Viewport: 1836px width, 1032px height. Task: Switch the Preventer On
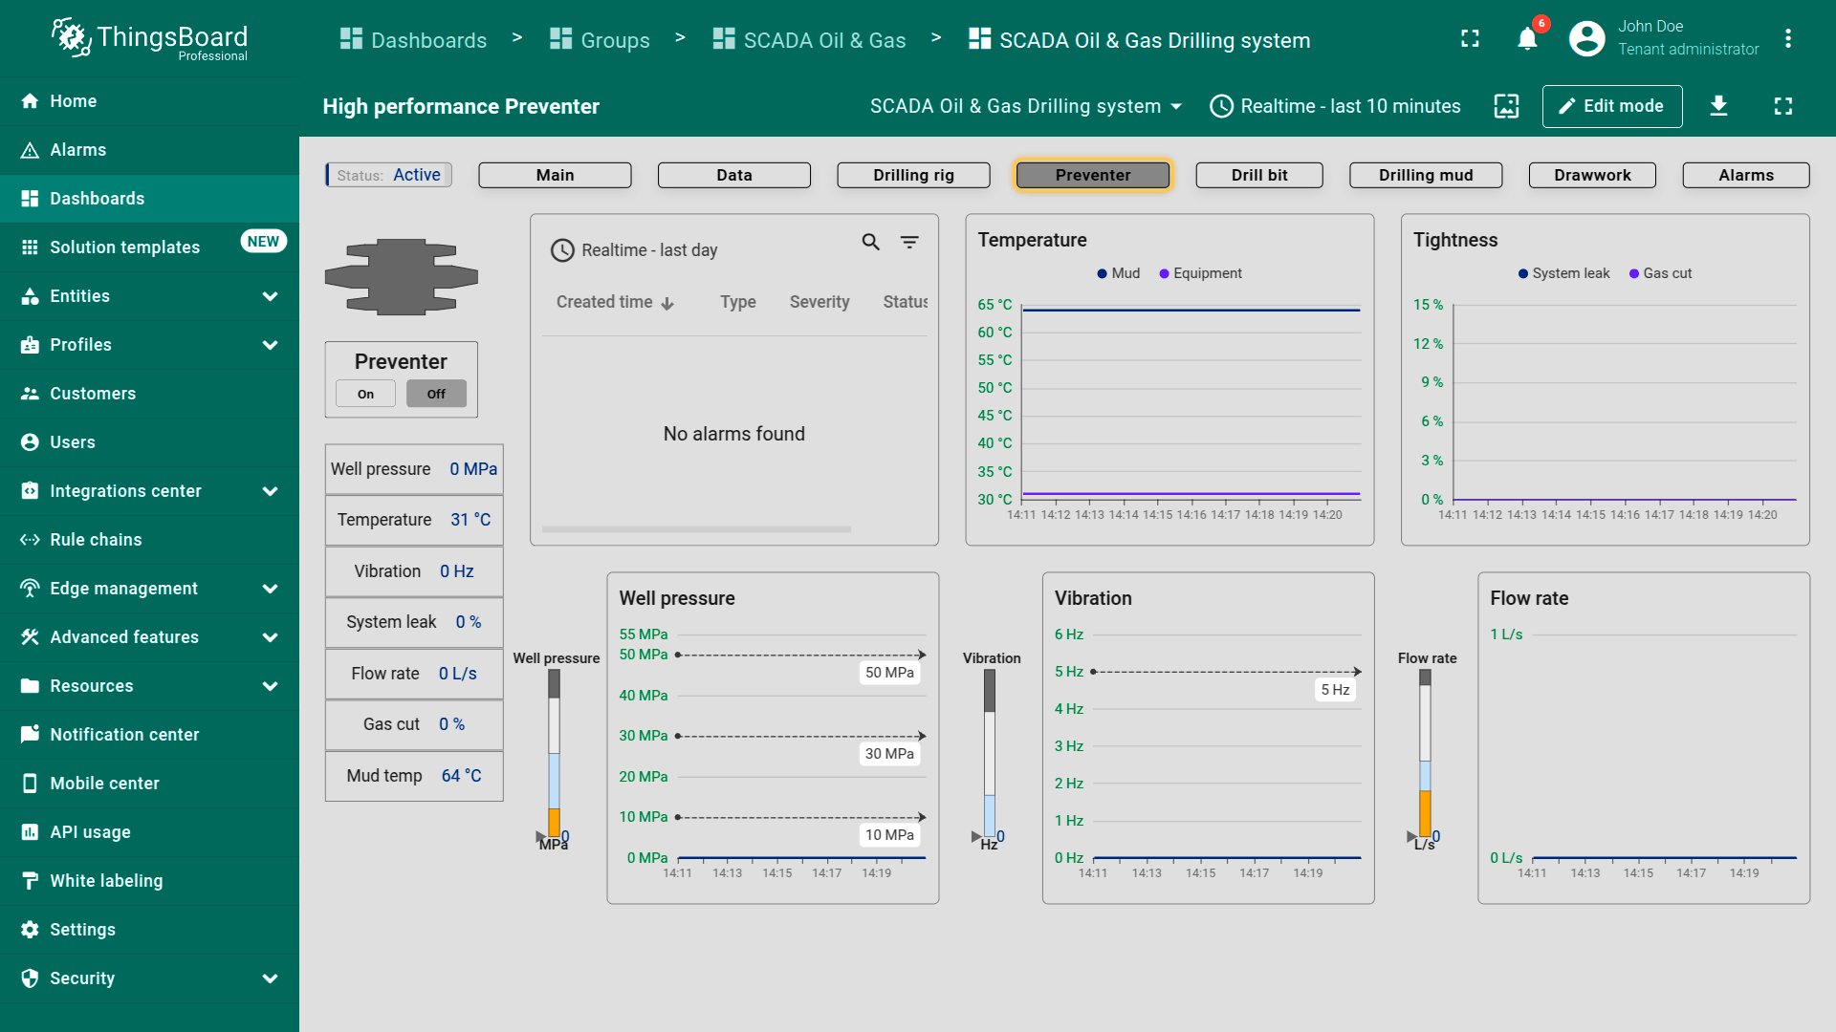coord(365,394)
